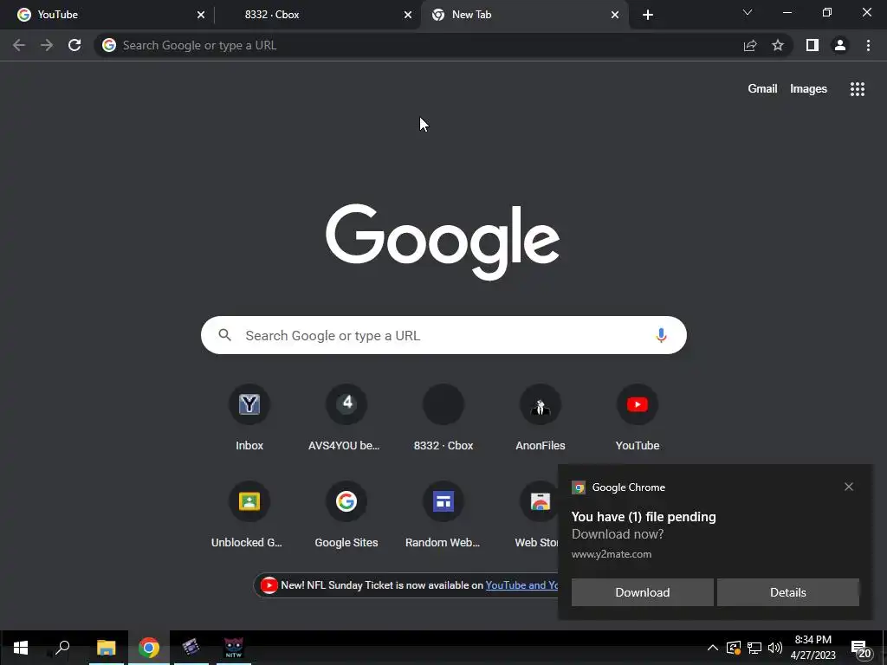Close the New Tab tab
Viewport: 887px width, 665px height.
click(x=615, y=15)
